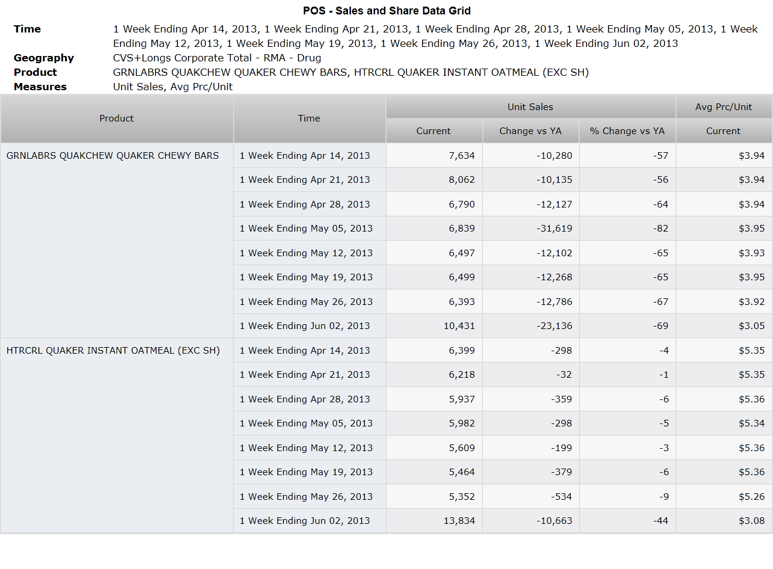Select price cell $3.08
Image resolution: width=773 pixels, height=569 pixels.
click(724, 520)
